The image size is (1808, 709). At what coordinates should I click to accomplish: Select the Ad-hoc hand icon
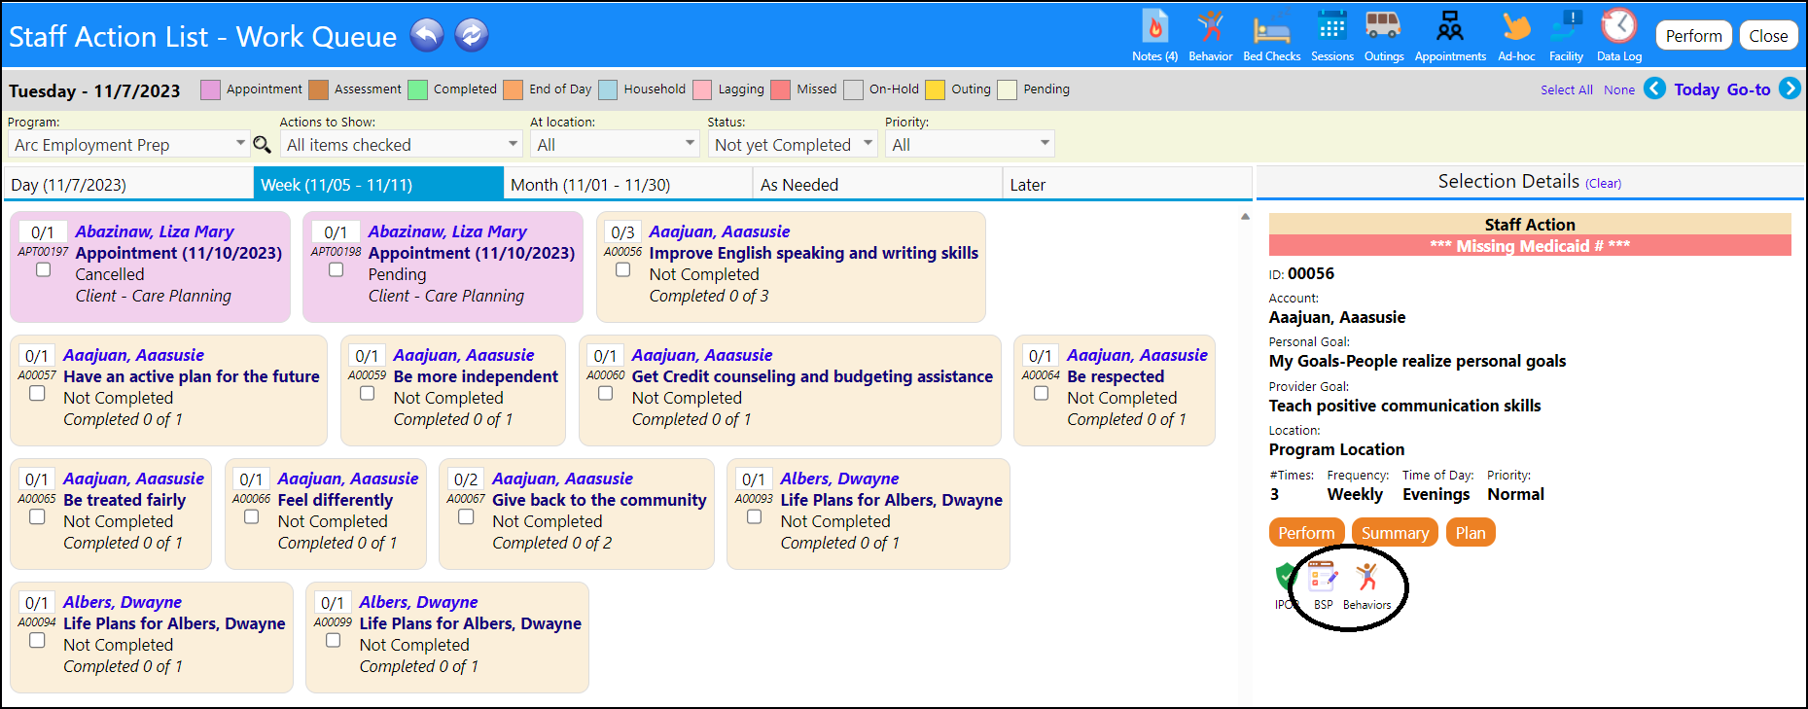click(1516, 36)
